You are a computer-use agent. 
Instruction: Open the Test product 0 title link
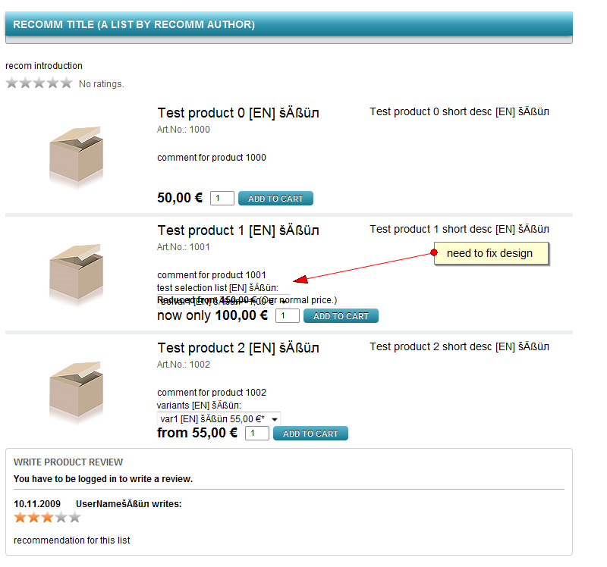[x=237, y=113]
